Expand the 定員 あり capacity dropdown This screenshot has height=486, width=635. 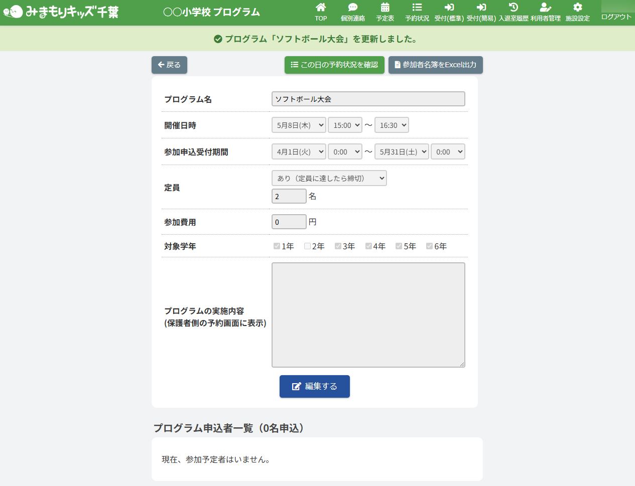coord(329,178)
